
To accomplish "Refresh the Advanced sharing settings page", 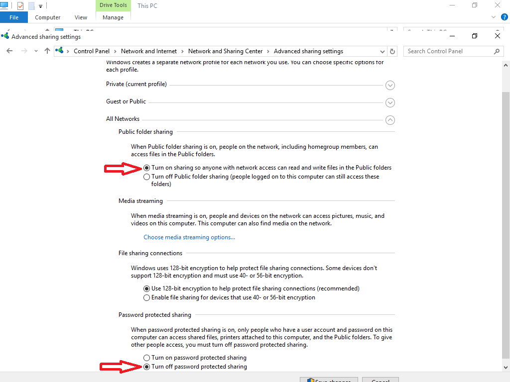I will [392, 51].
